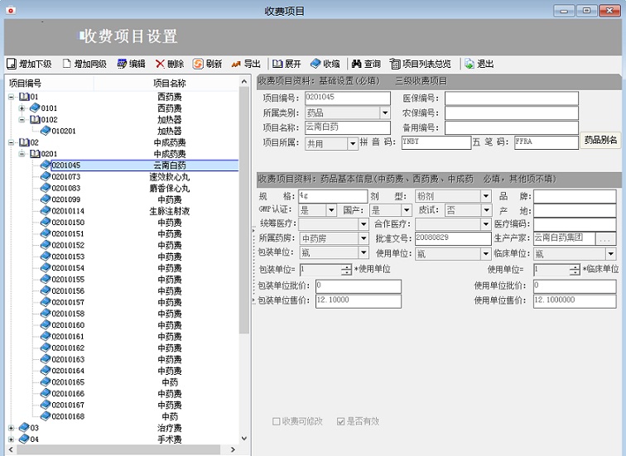Click the 药品别名 button
626x456 pixels.
(x=600, y=140)
